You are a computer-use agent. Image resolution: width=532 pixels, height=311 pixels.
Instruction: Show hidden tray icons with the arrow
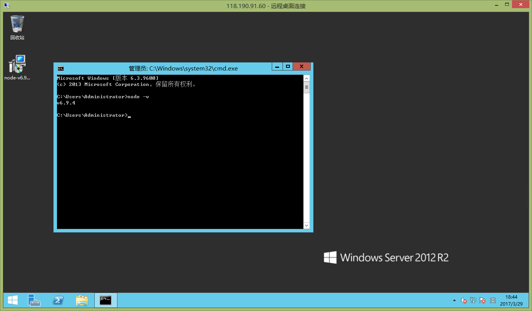(455, 301)
